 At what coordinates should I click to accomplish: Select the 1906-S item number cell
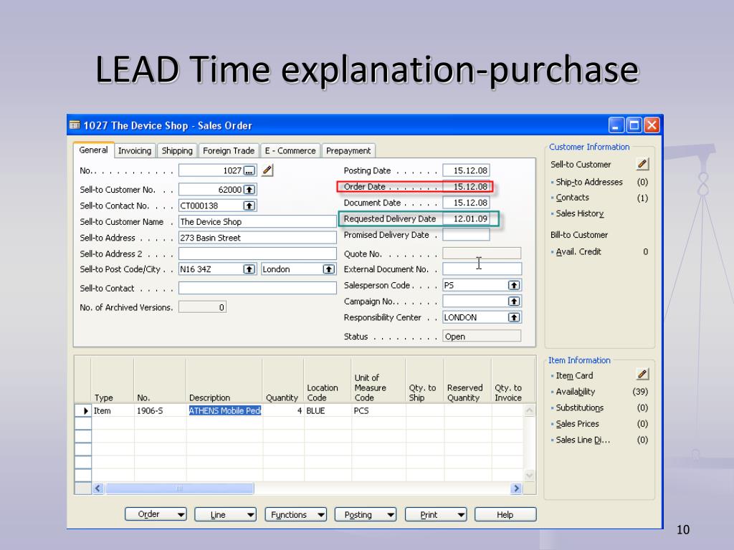[x=161, y=410]
